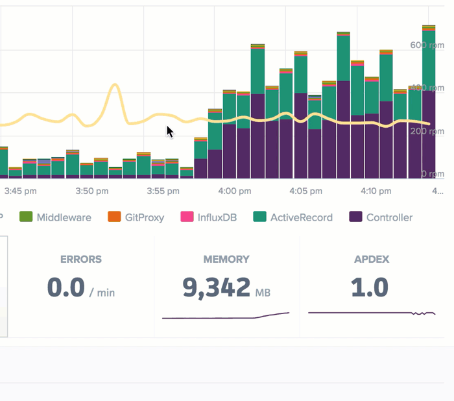The image size is (454, 401).
Task: Click the purple Controller legend swatch
Action: [355, 217]
